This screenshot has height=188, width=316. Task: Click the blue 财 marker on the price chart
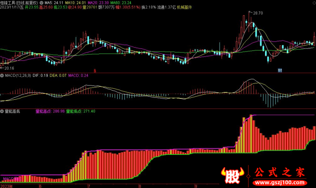[280, 71]
